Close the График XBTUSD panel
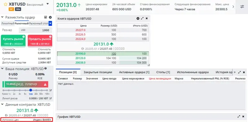The height and width of the screenshot is (122, 248). (243, 116)
